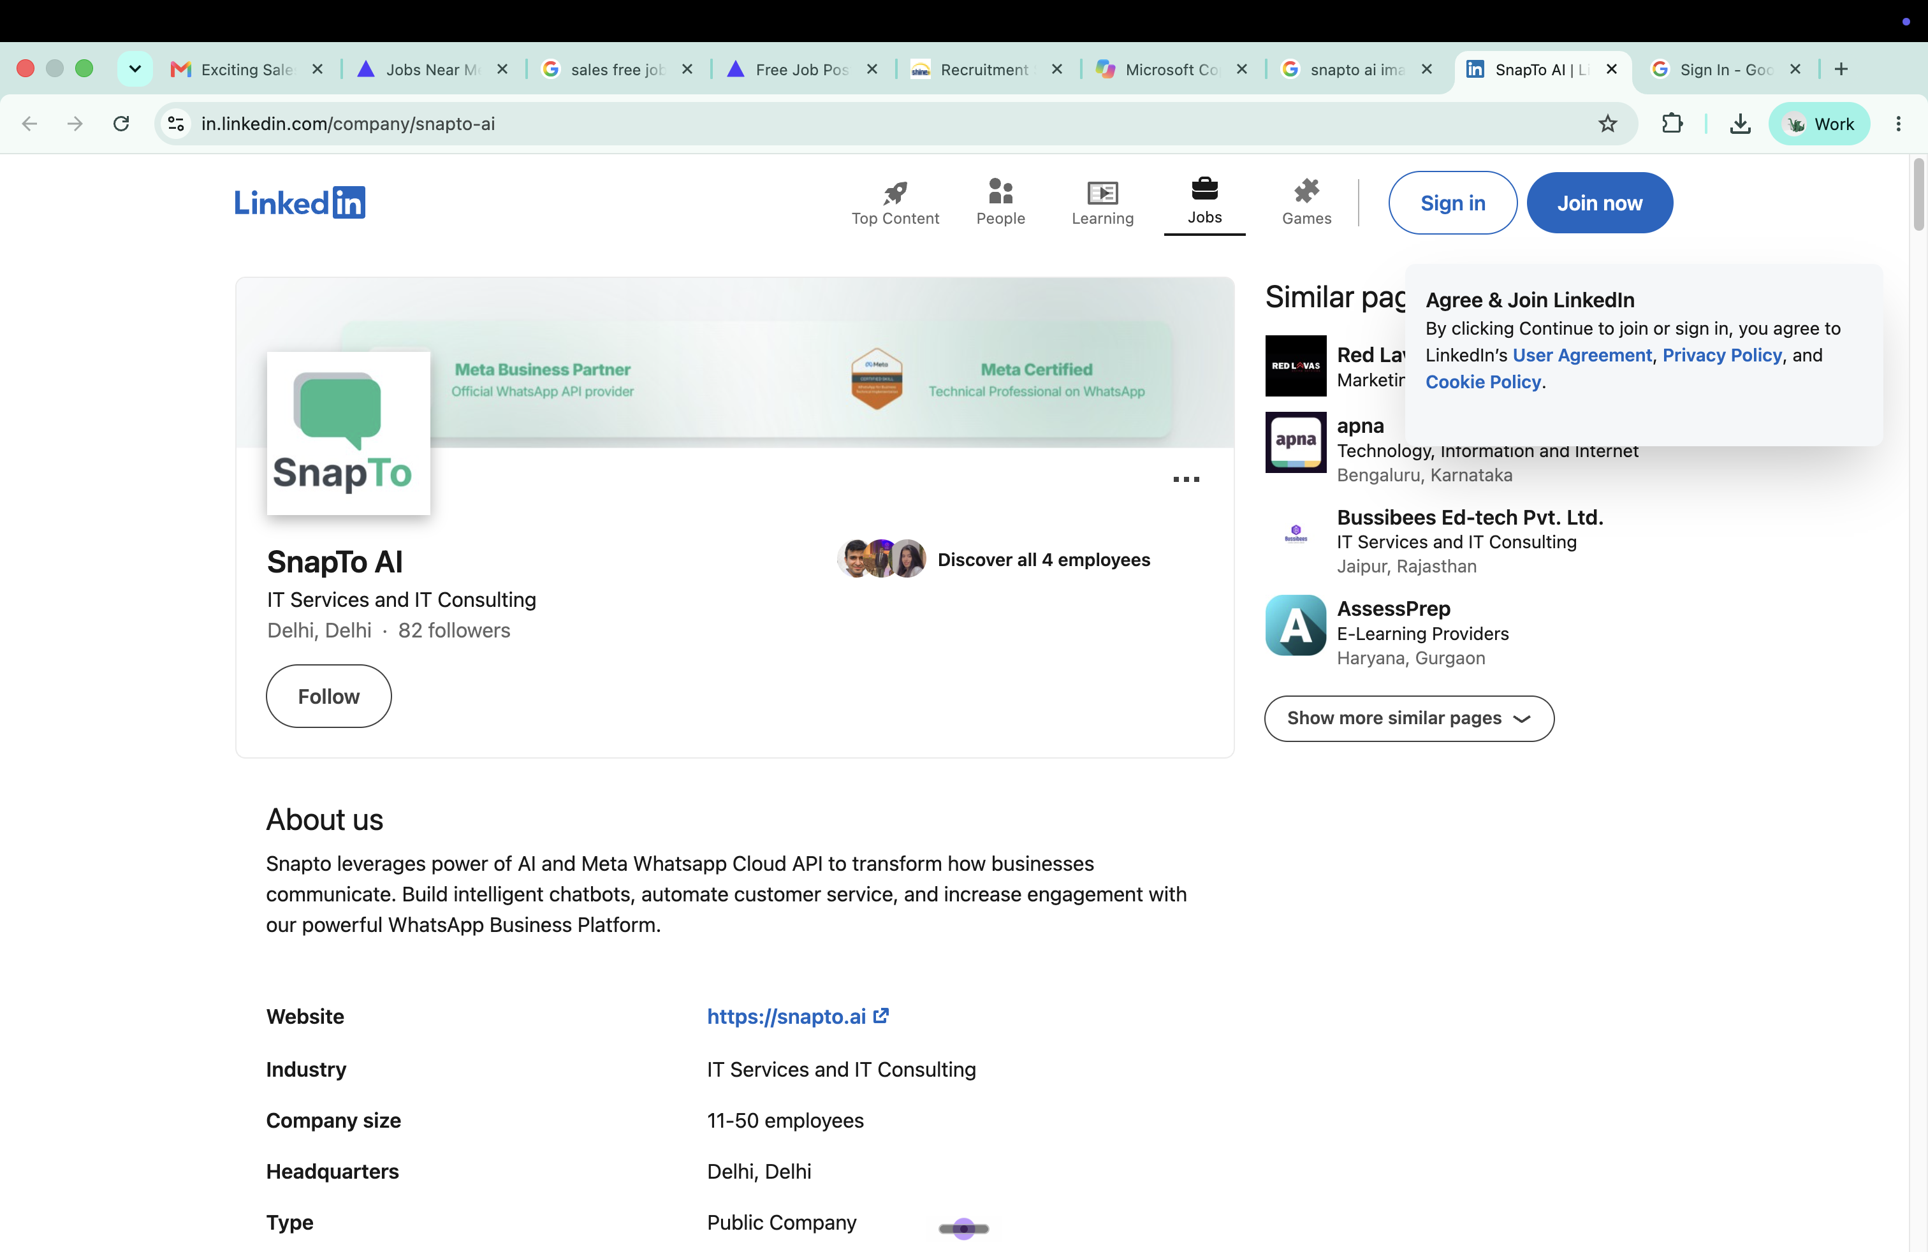The image size is (1928, 1252).
Task: Click the Sign in button
Action: (1452, 203)
